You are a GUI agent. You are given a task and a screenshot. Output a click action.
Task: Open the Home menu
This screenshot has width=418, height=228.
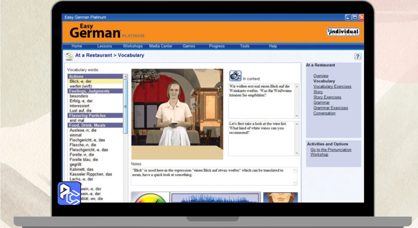pos(77,46)
